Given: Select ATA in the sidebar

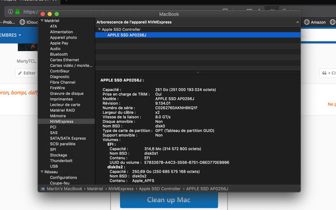Looking at the screenshot, I should coord(54,26).
